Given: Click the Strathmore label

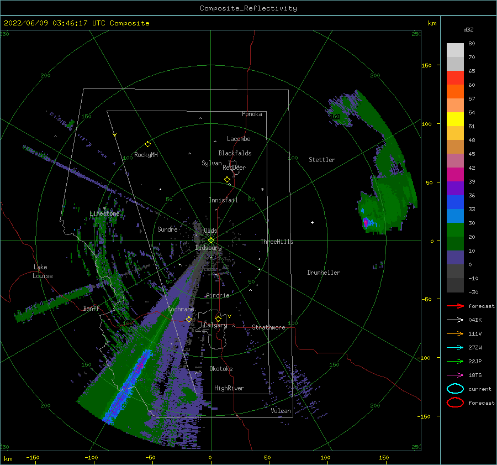Looking at the screenshot, I should 268,327.
